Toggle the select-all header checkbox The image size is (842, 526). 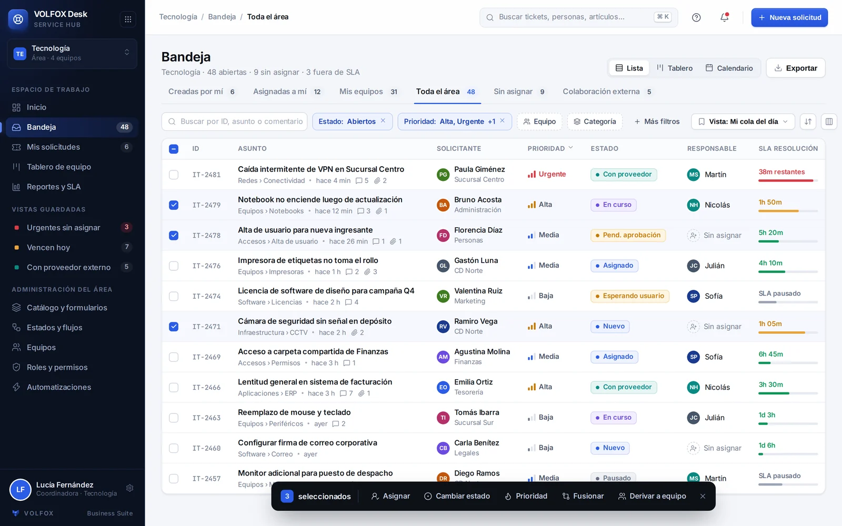point(174,149)
